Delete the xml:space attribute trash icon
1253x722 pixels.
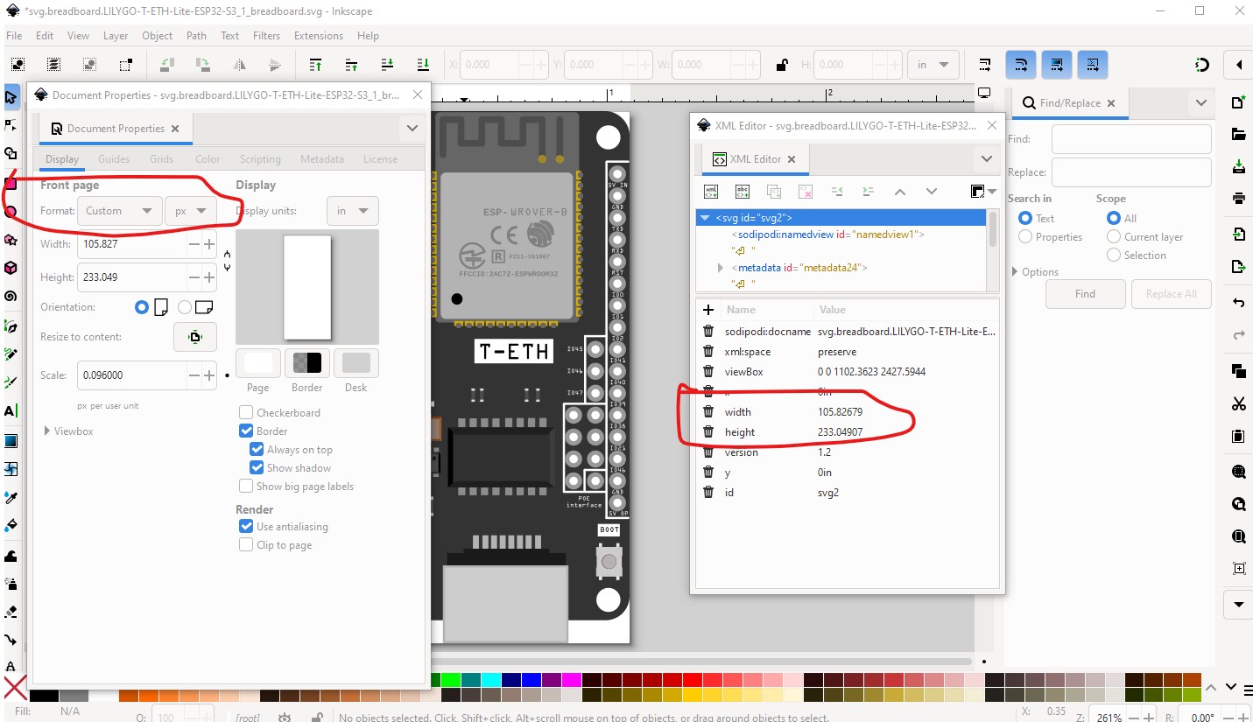(708, 352)
